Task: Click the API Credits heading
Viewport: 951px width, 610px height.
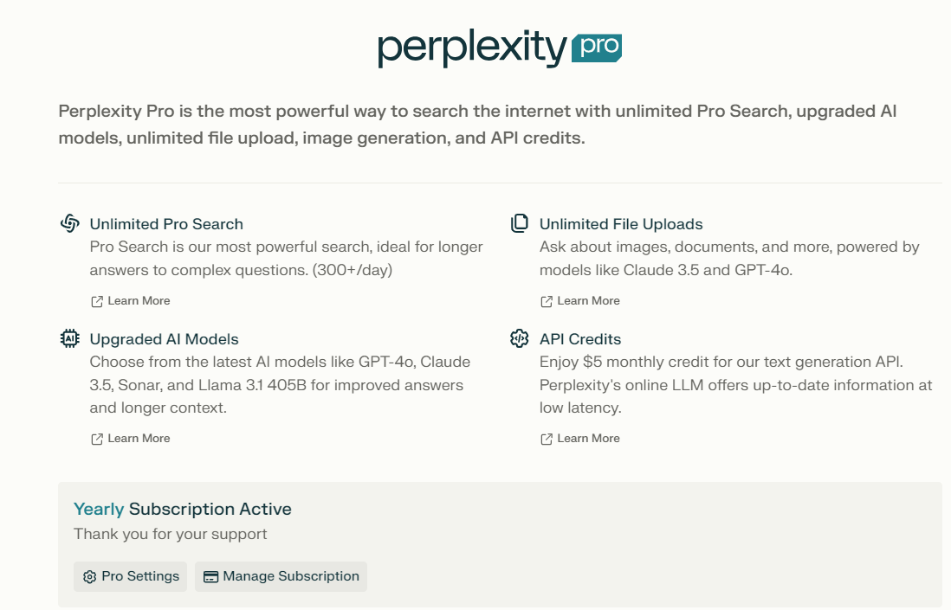Action: pos(579,338)
